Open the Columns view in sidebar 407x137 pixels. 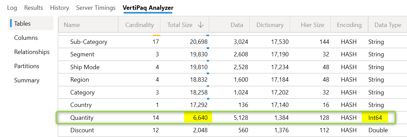click(x=26, y=38)
